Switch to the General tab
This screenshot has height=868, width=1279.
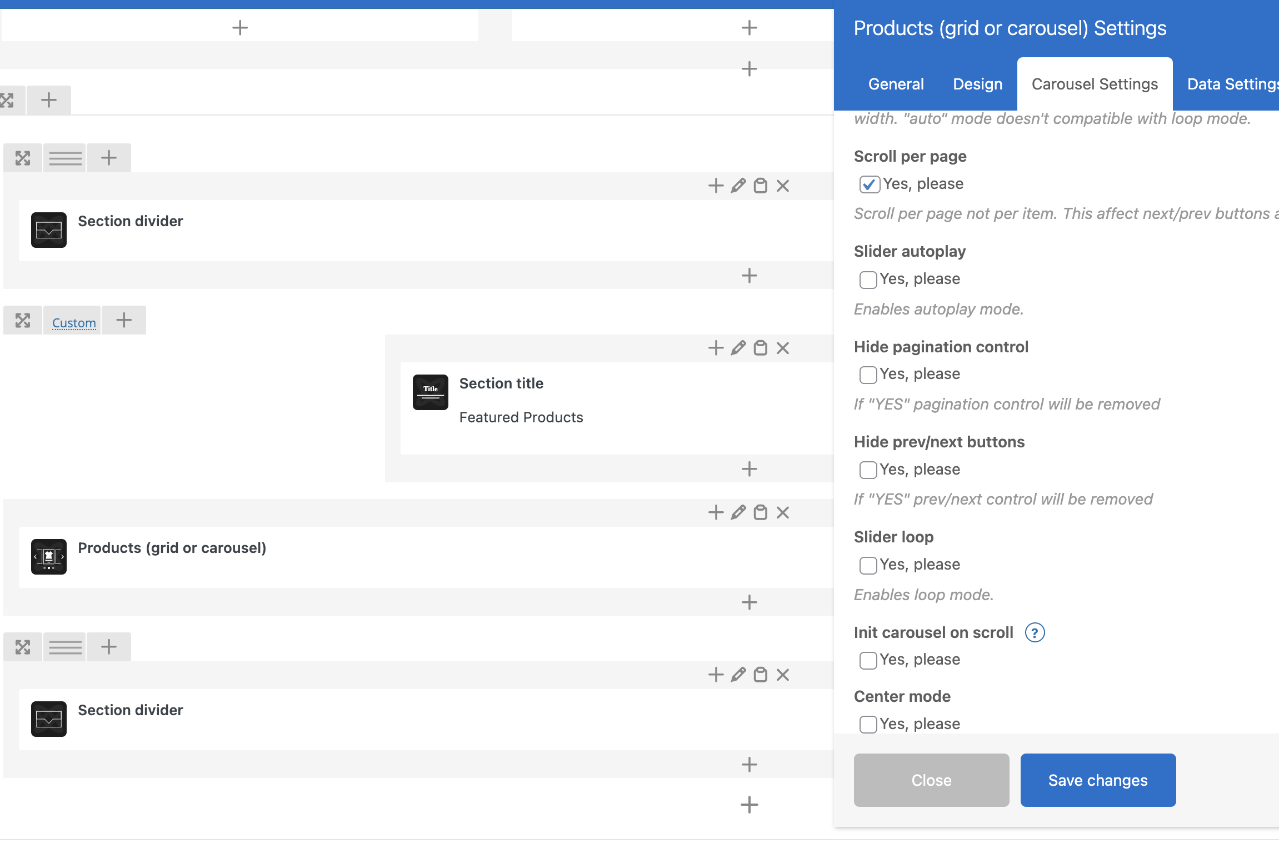[896, 84]
